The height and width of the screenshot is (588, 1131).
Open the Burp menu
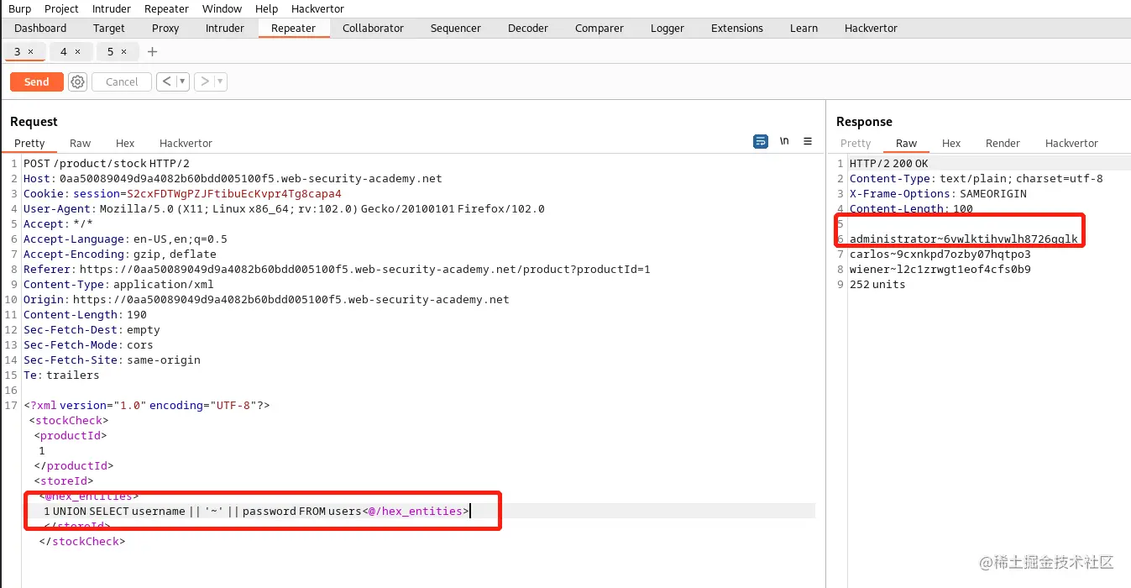(20, 8)
